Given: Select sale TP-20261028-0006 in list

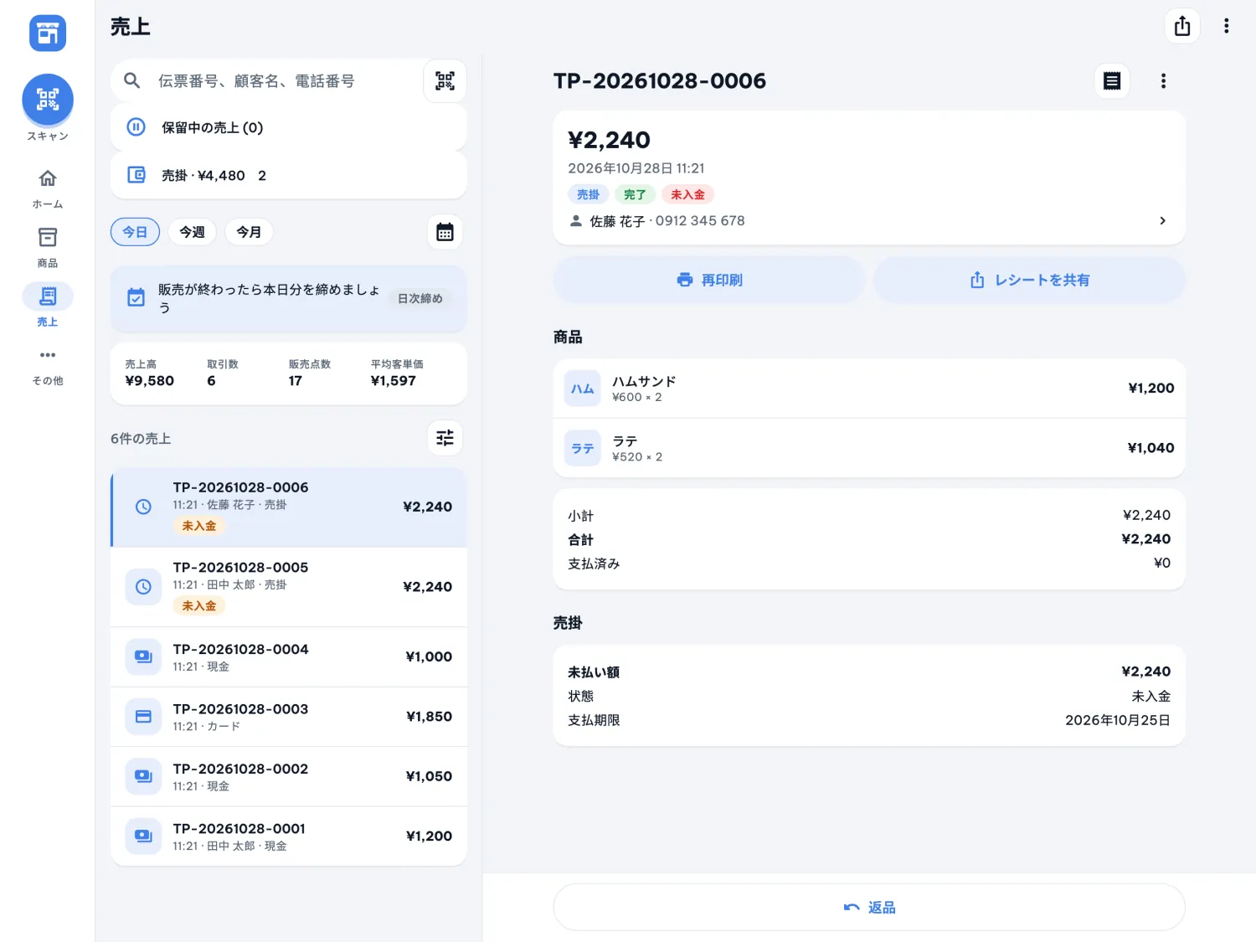Looking at the screenshot, I should (289, 507).
